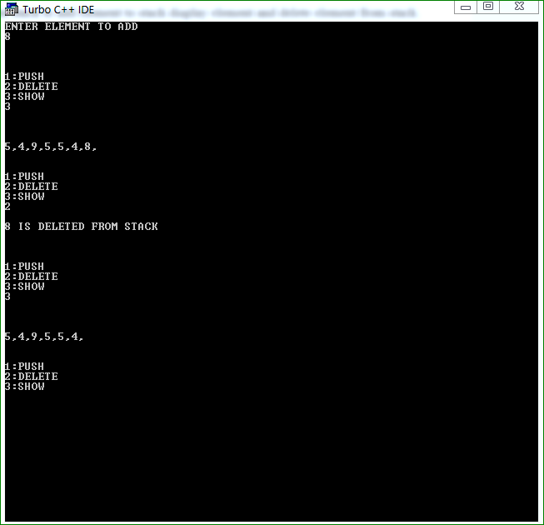The width and height of the screenshot is (544, 525).
Task: Open the Turbo C++ IDE title bar icon menu
Action: (x=12, y=9)
